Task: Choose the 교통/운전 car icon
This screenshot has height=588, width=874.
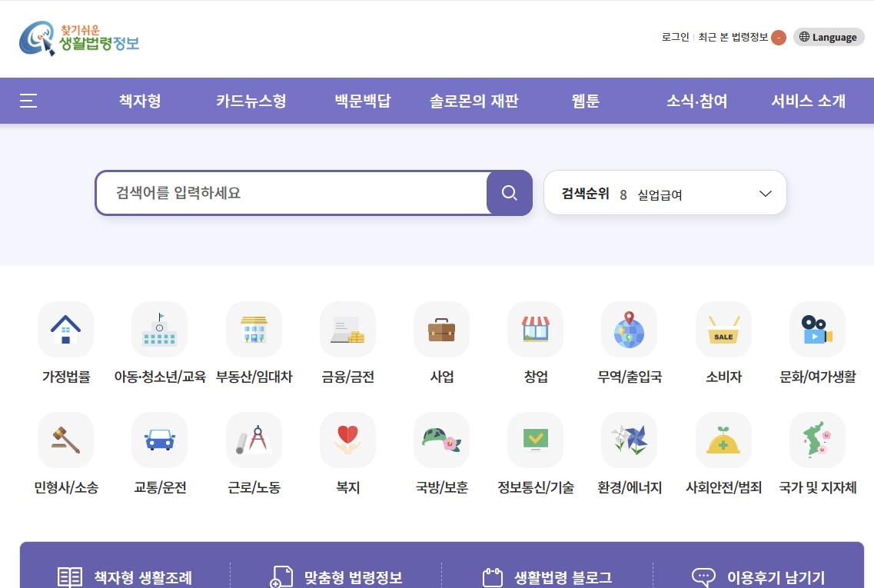Action: click(159, 440)
